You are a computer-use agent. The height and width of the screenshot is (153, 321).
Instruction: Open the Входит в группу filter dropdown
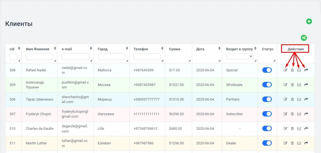point(240,56)
